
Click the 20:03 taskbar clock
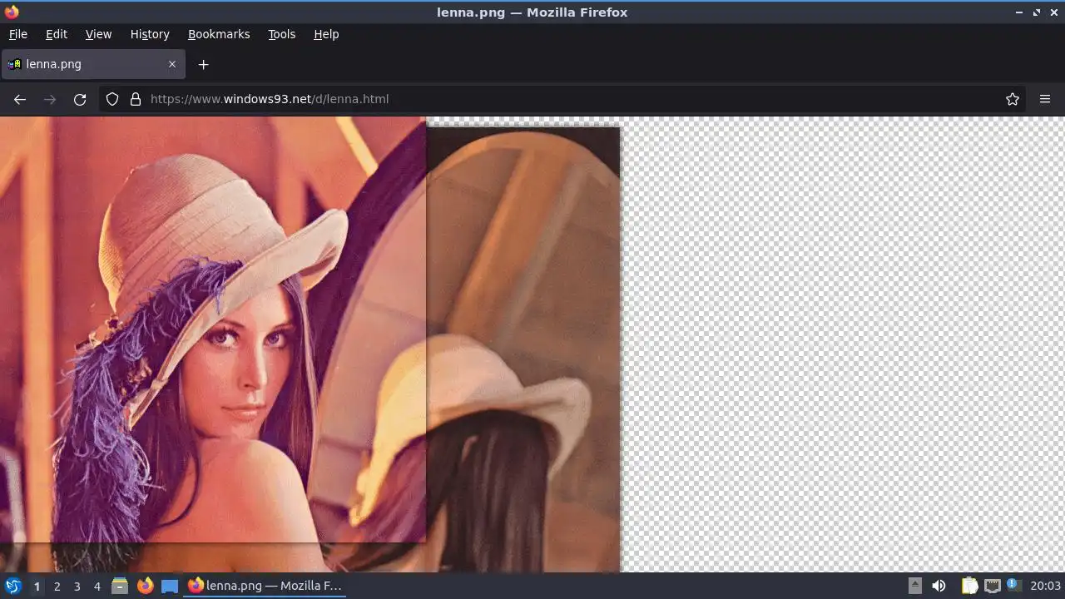(1046, 586)
